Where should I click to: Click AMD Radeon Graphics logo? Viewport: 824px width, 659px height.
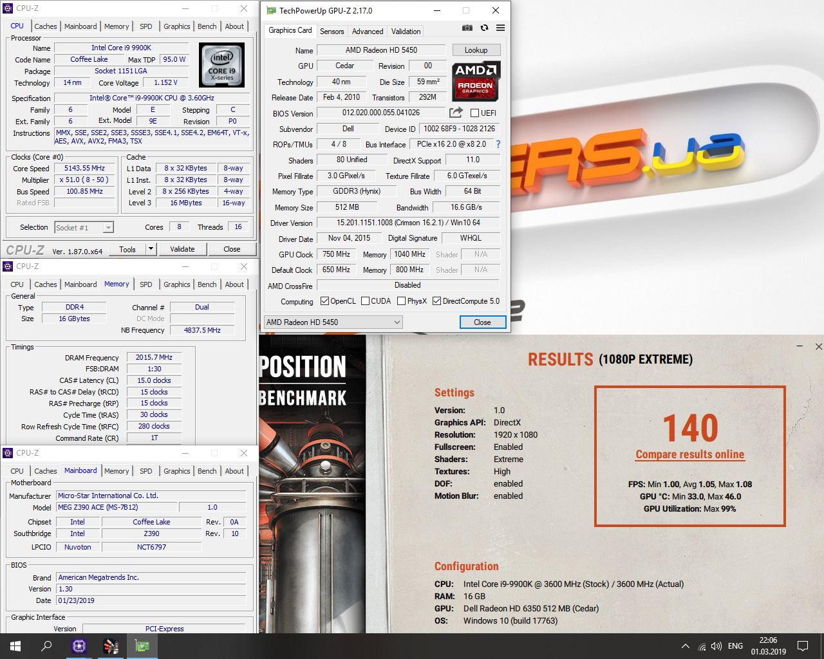476,81
